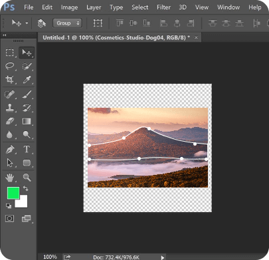This screenshot has height=260, width=269.
Task: Click the warp control point at mountain peak
Action: pos(149,128)
